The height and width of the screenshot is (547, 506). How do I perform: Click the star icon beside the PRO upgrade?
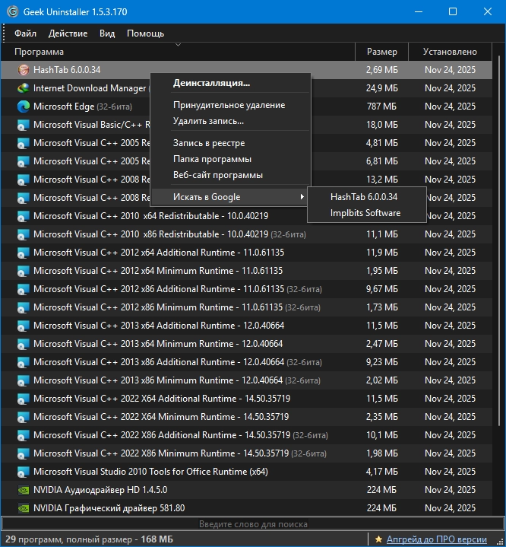pyautogui.click(x=378, y=539)
